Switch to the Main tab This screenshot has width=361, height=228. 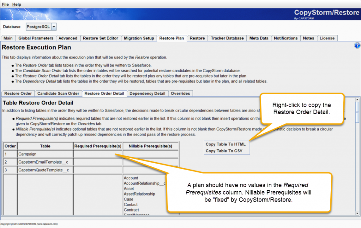pos(8,38)
